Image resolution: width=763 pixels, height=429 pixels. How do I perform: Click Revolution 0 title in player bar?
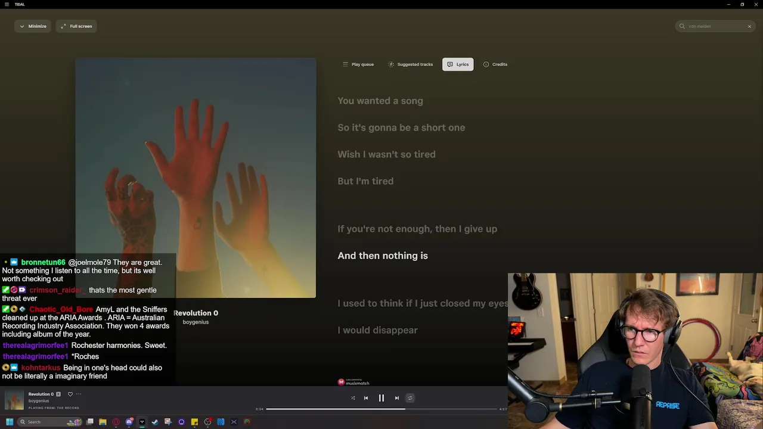click(41, 394)
